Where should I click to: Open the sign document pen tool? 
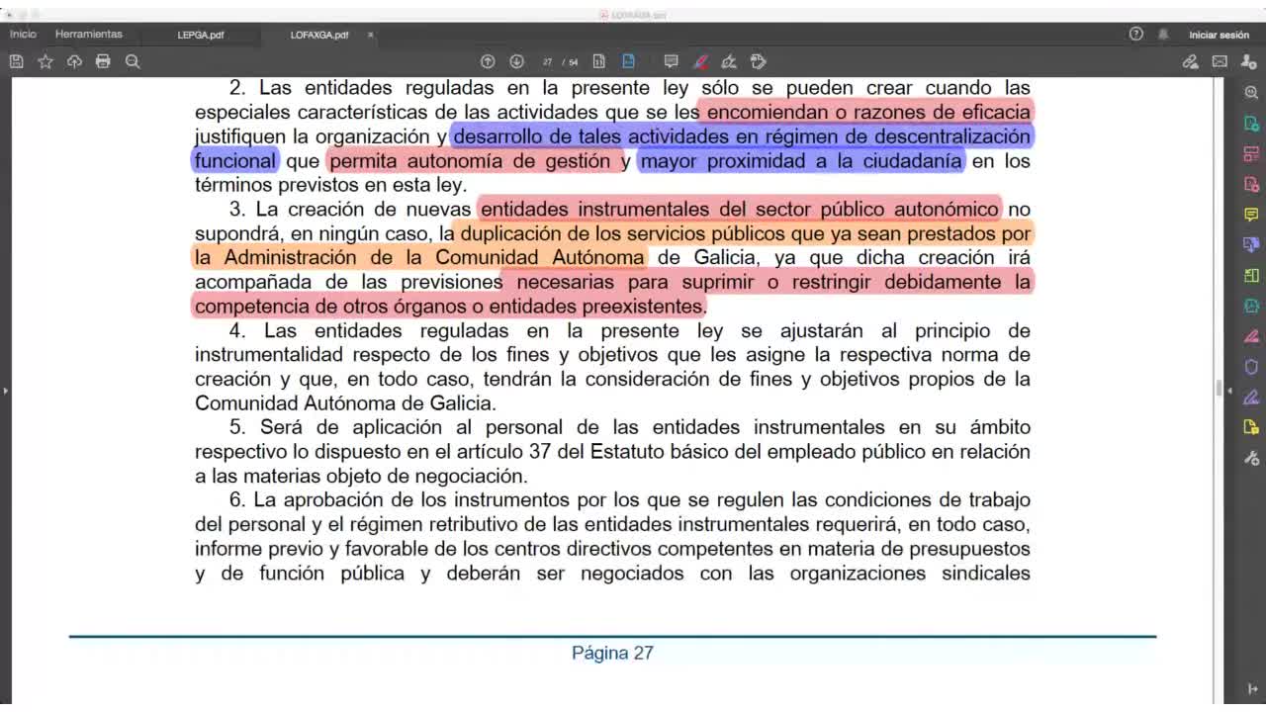click(x=729, y=61)
